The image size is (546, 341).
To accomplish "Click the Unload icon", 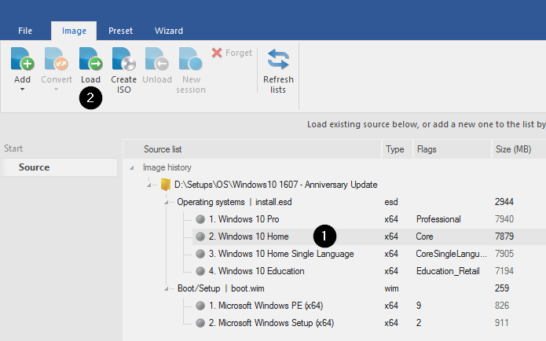I will coord(157,59).
